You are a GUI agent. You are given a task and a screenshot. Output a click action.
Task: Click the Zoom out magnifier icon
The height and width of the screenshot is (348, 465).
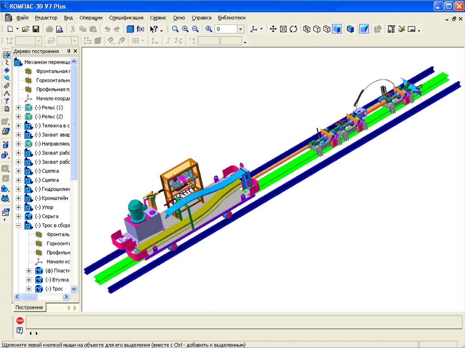point(195,29)
